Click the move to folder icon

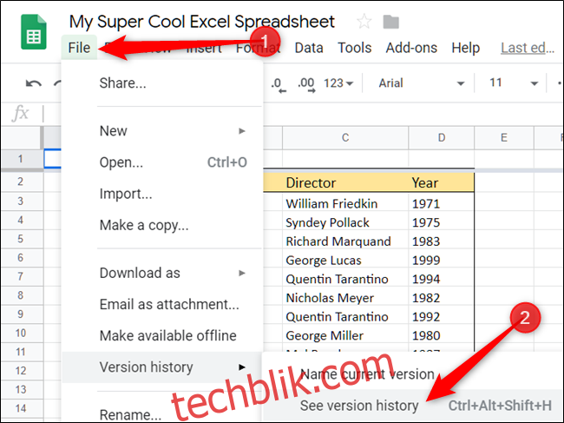[391, 22]
